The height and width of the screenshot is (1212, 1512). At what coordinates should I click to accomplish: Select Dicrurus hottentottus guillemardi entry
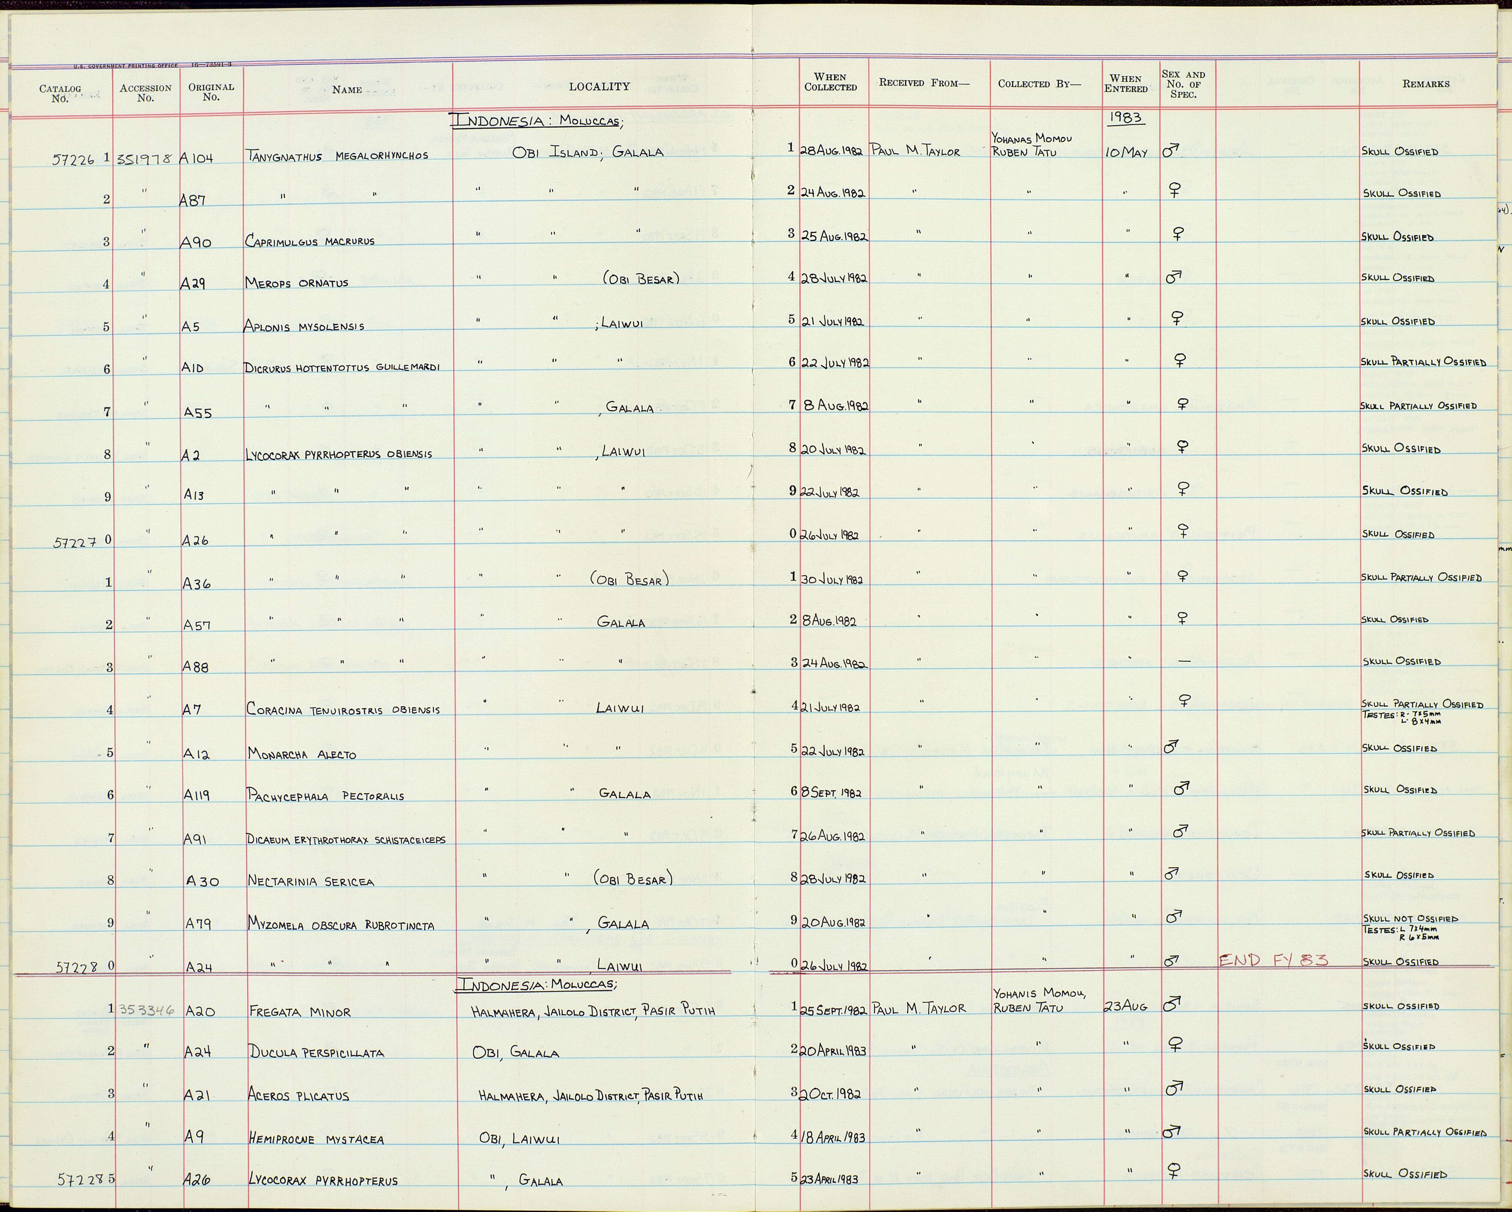pos(341,367)
